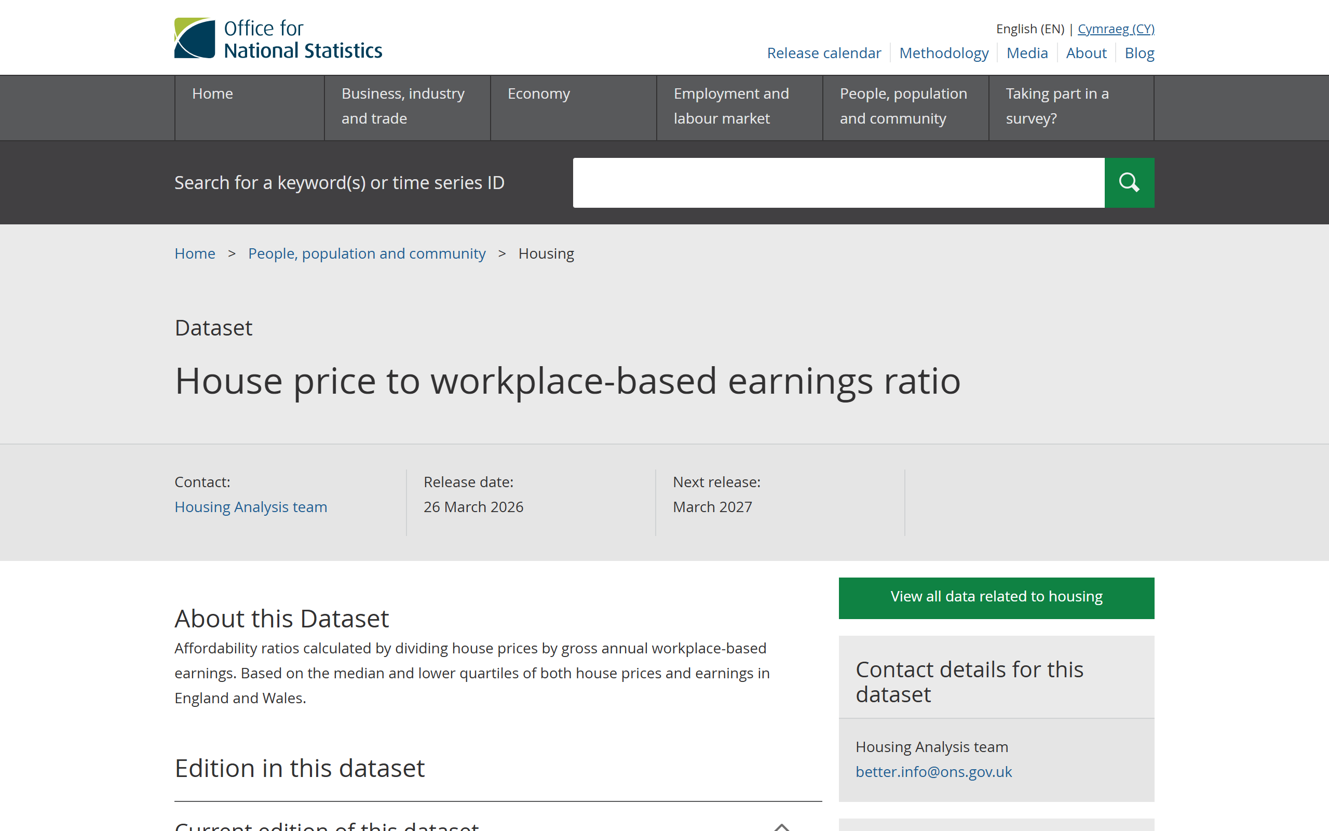Open the Housing Analysis team contact link

click(x=251, y=507)
